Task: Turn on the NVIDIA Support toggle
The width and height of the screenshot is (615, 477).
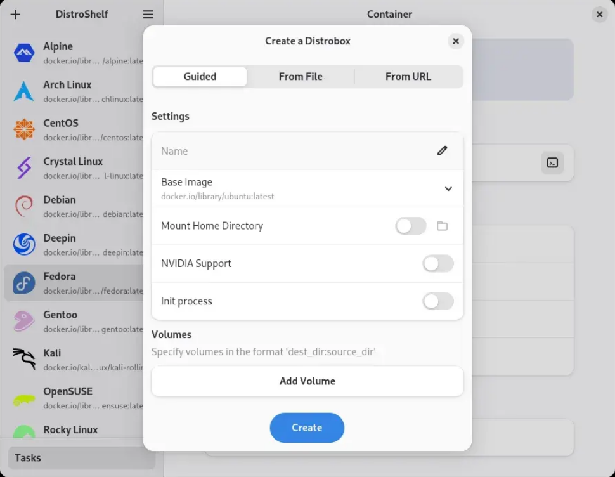Action: (x=438, y=263)
